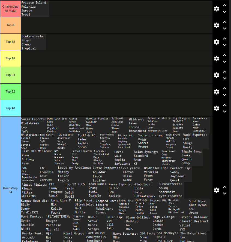Select the Slot Boys team card
The image size is (231, 242).
pyautogui.click(x=198, y=207)
